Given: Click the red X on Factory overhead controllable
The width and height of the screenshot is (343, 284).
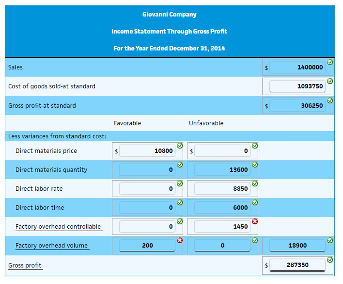Looking at the screenshot, I should (x=254, y=221).
